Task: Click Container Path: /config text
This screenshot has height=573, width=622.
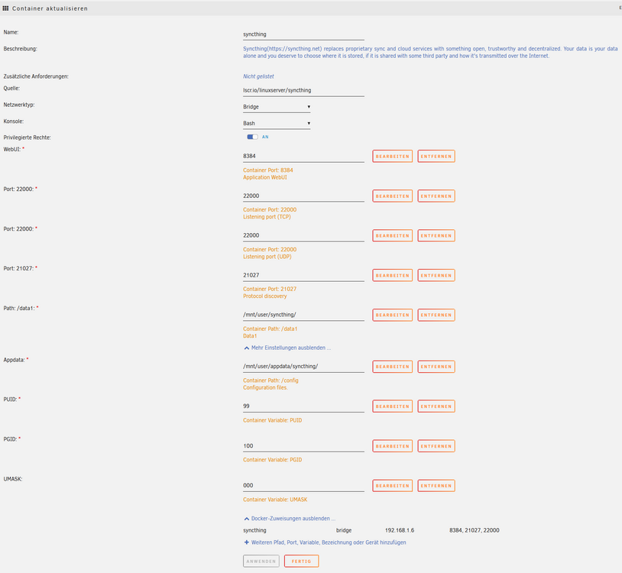Action: pos(271,380)
